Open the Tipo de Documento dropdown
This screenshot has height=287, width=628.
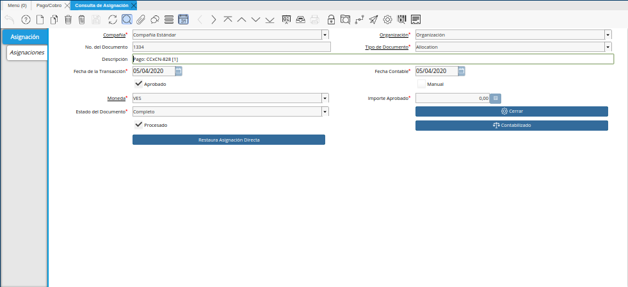(x=608, y=47)
